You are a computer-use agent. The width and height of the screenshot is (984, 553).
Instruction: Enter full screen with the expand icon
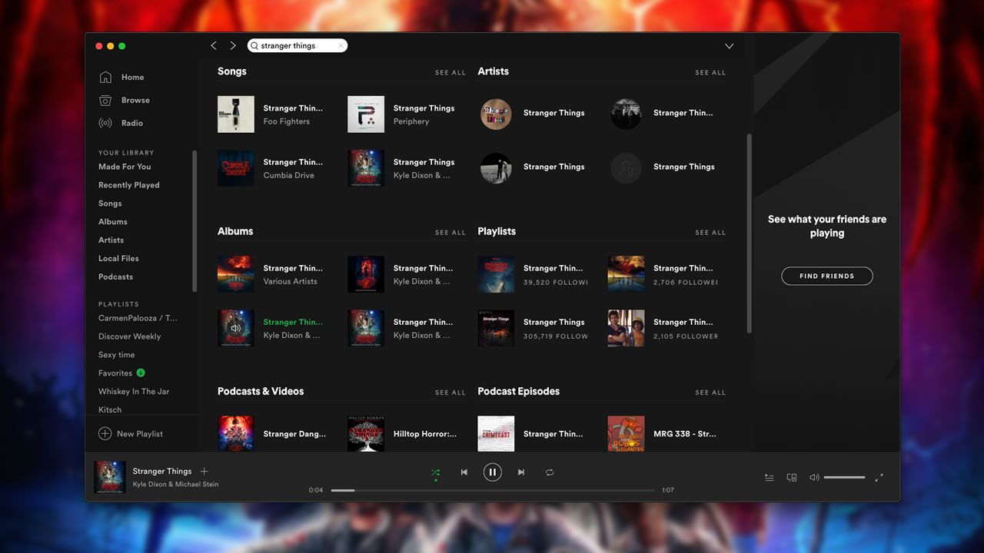tap(879, 478)
